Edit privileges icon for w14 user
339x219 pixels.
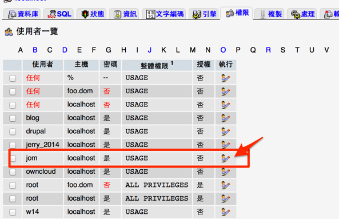(x=225, y=212)
